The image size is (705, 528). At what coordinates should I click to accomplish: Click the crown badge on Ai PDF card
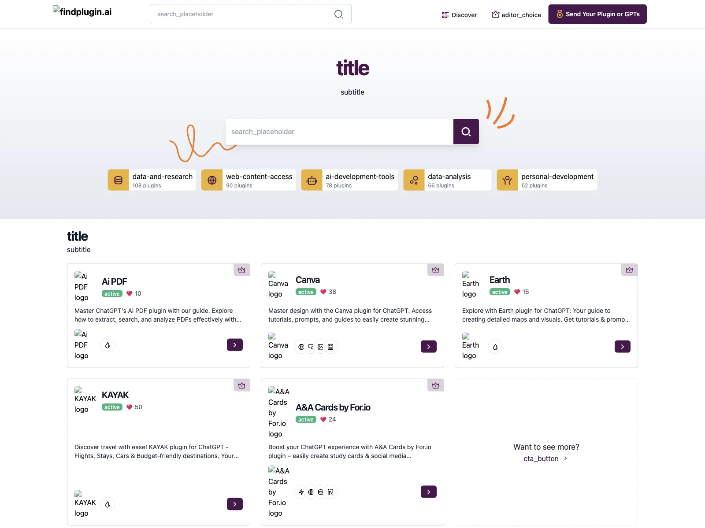(x=242, y=270)
